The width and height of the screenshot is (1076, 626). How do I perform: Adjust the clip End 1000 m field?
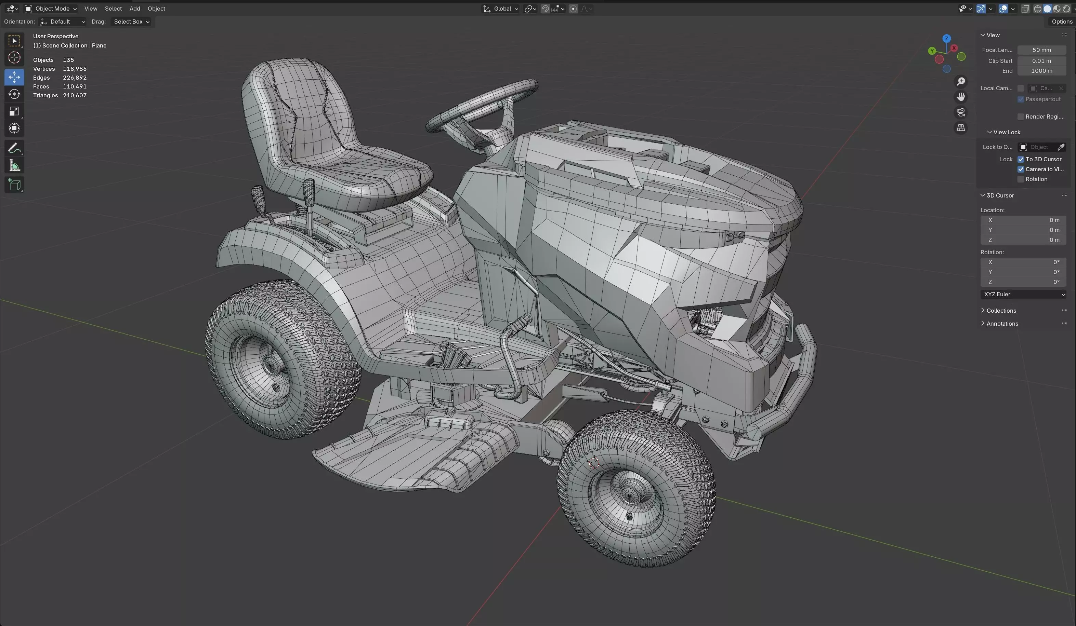click(x=1041, y=71)
